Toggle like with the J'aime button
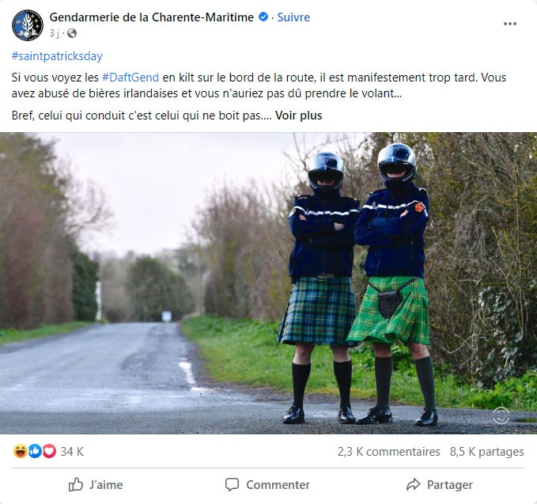This screenshot has width=537, height=504. tap(96, 484)
